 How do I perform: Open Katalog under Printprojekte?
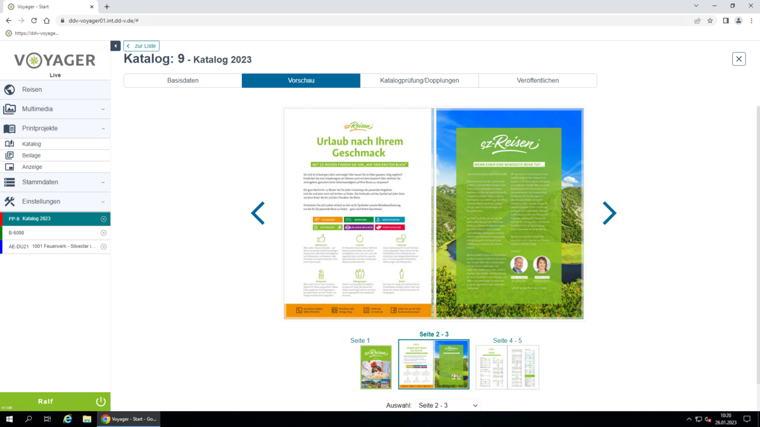tap(55, 144)
